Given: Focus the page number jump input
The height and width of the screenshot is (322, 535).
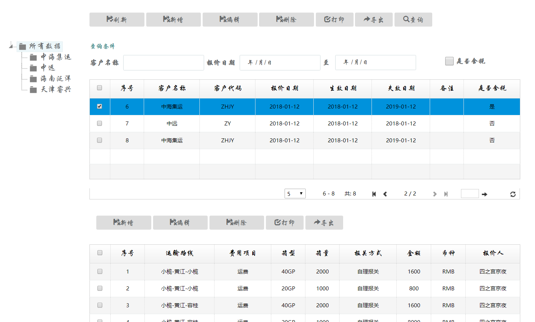Looking at the screenshot, I should [470, 194].
